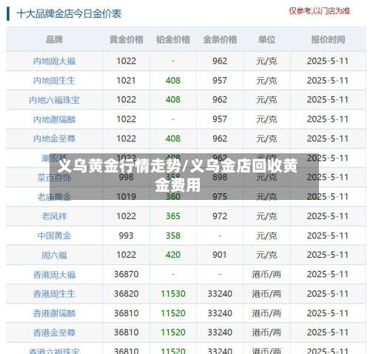Click the 黄金价格 column header
The image size is (370, 354).
(x=127, y=39)
